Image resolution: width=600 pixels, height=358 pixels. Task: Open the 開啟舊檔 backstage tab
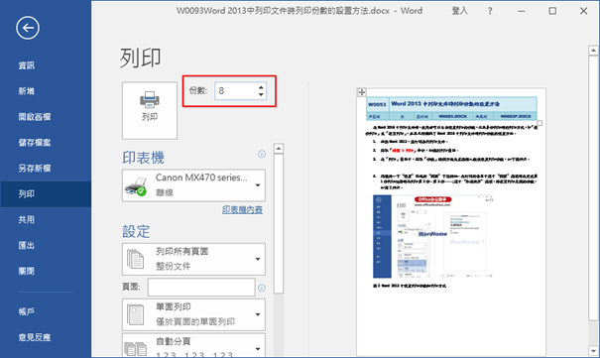coord(35,117)
